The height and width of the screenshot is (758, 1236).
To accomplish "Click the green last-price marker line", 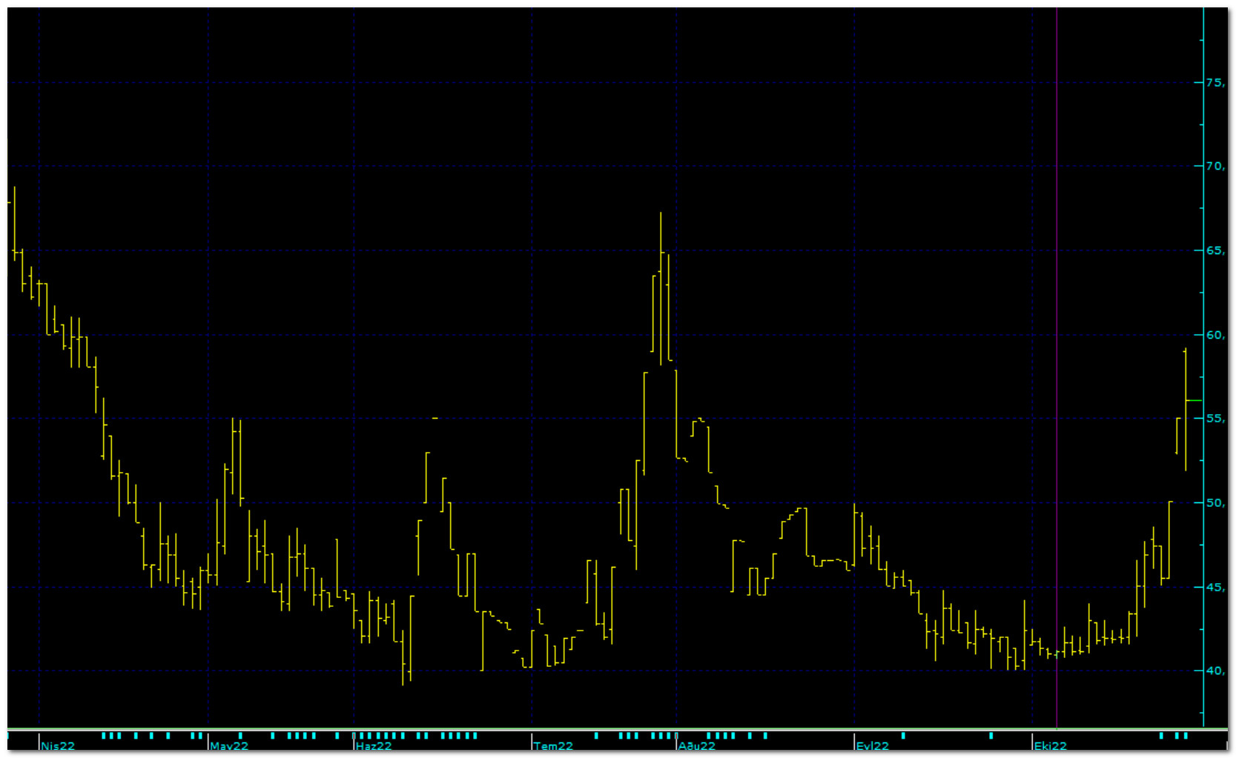I will [1194, 400].
